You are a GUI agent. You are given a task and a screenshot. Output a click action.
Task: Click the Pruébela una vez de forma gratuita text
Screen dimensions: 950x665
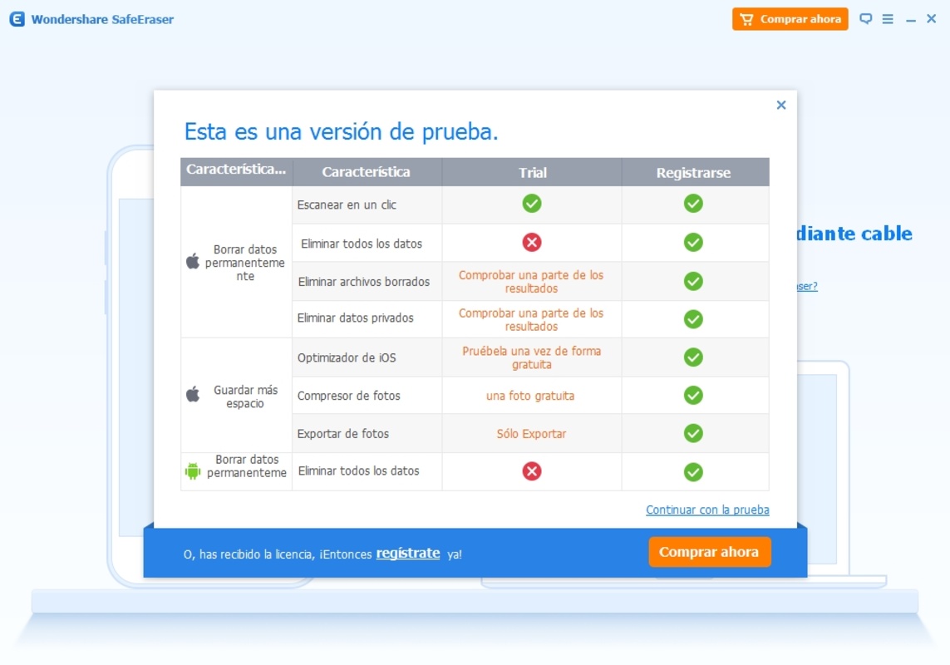tap(531, 357)
